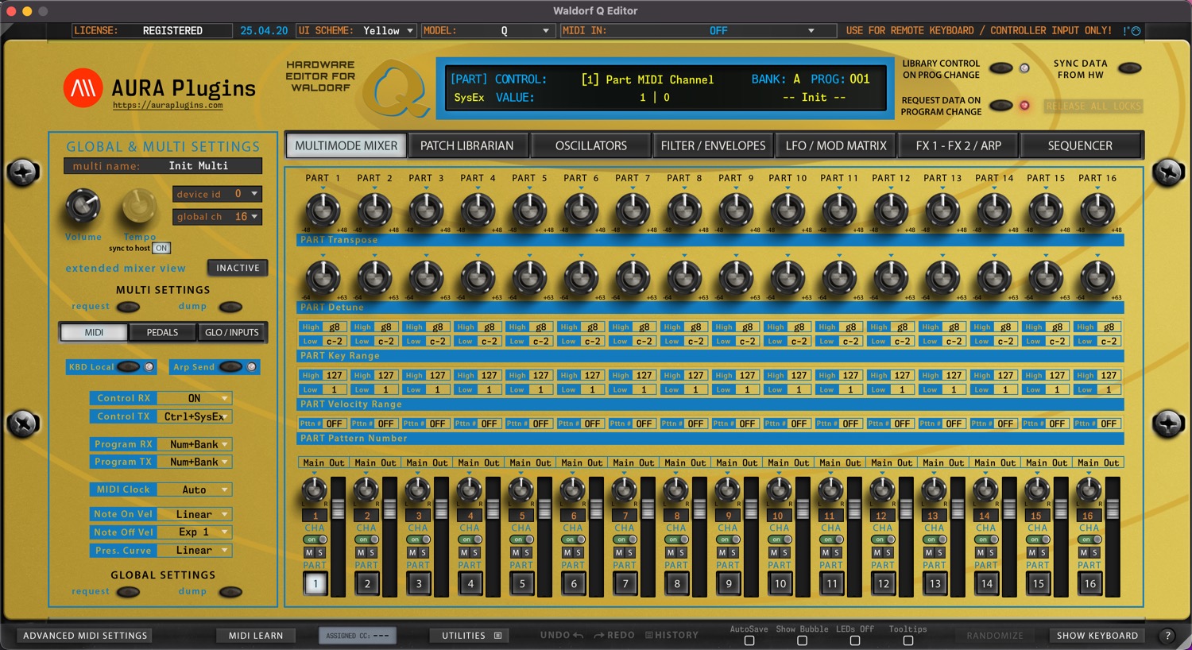The height and width of the screenshot is (650, 1192).
Task: Switch to the Oscillators tab
Action: tap(591, 145)
